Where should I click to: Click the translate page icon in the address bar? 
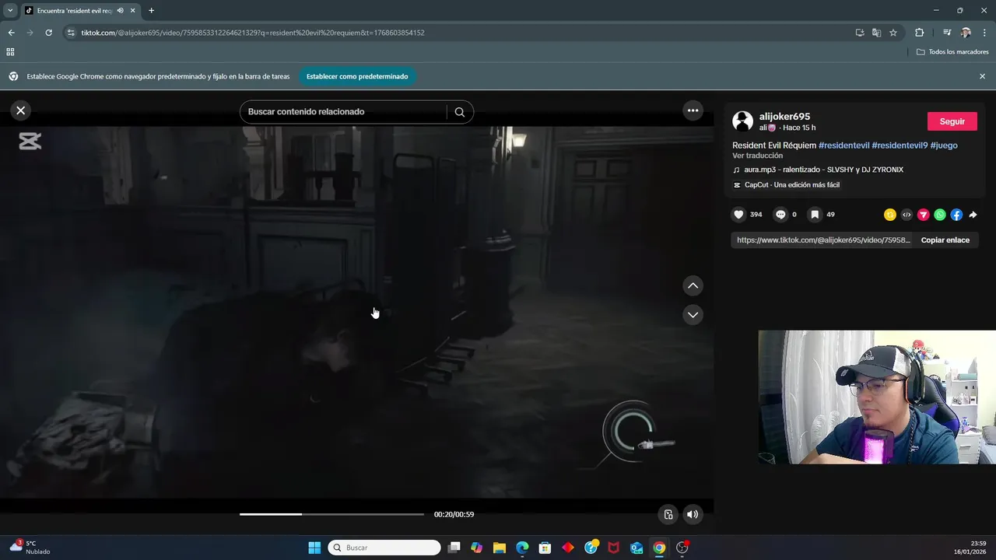[876, 33]
